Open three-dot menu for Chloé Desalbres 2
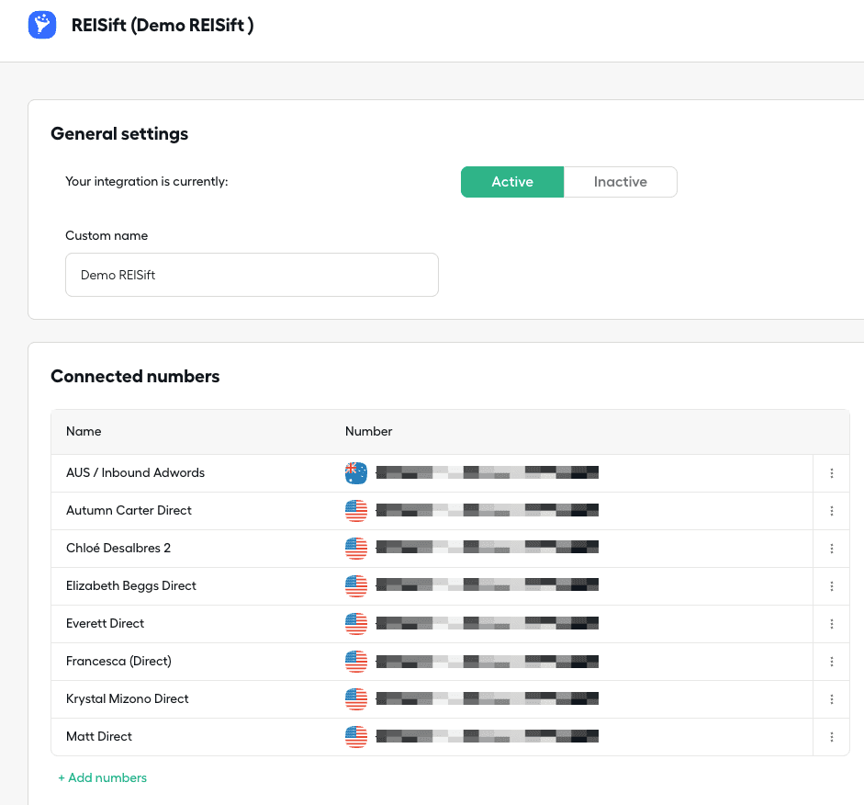864x805 pixels. (x=832, y=549)
